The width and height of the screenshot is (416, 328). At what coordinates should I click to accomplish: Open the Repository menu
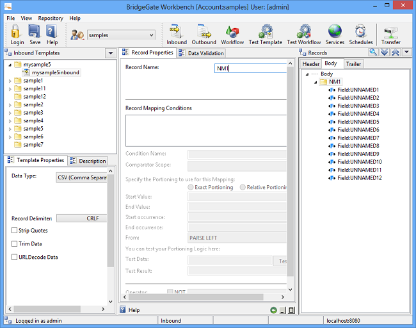click(51, 18)
